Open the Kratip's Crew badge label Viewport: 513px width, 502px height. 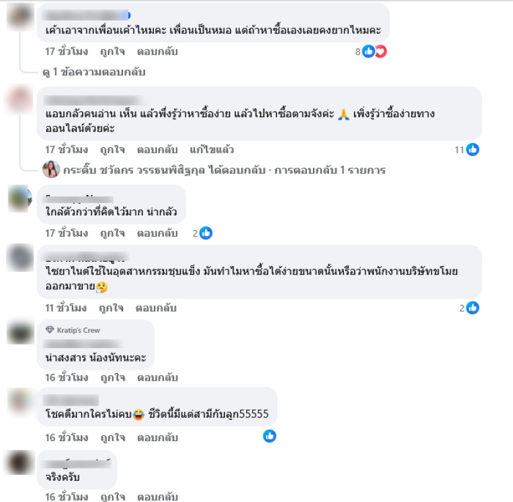click(78, 330)
